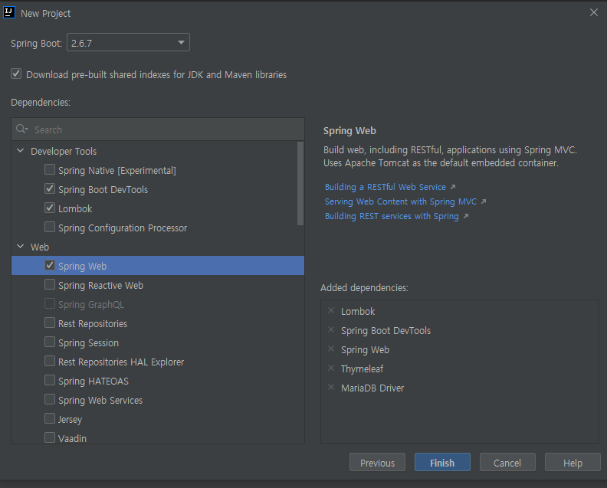Viewport: 607px width, 488px height.
Task: Enable Spring Reactive Web dependency
Action: coord(50,284)
